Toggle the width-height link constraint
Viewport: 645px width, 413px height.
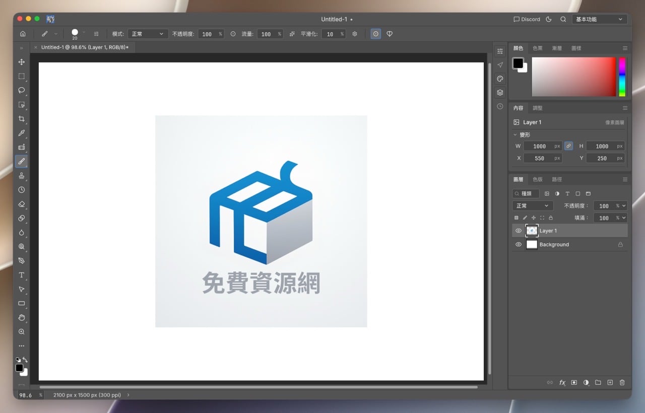click(x=568, y=146)
